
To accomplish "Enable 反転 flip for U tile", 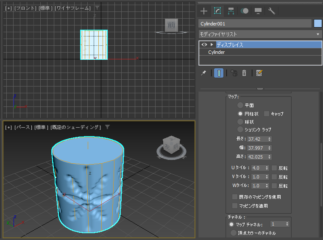I will click(x=274, y=168).
